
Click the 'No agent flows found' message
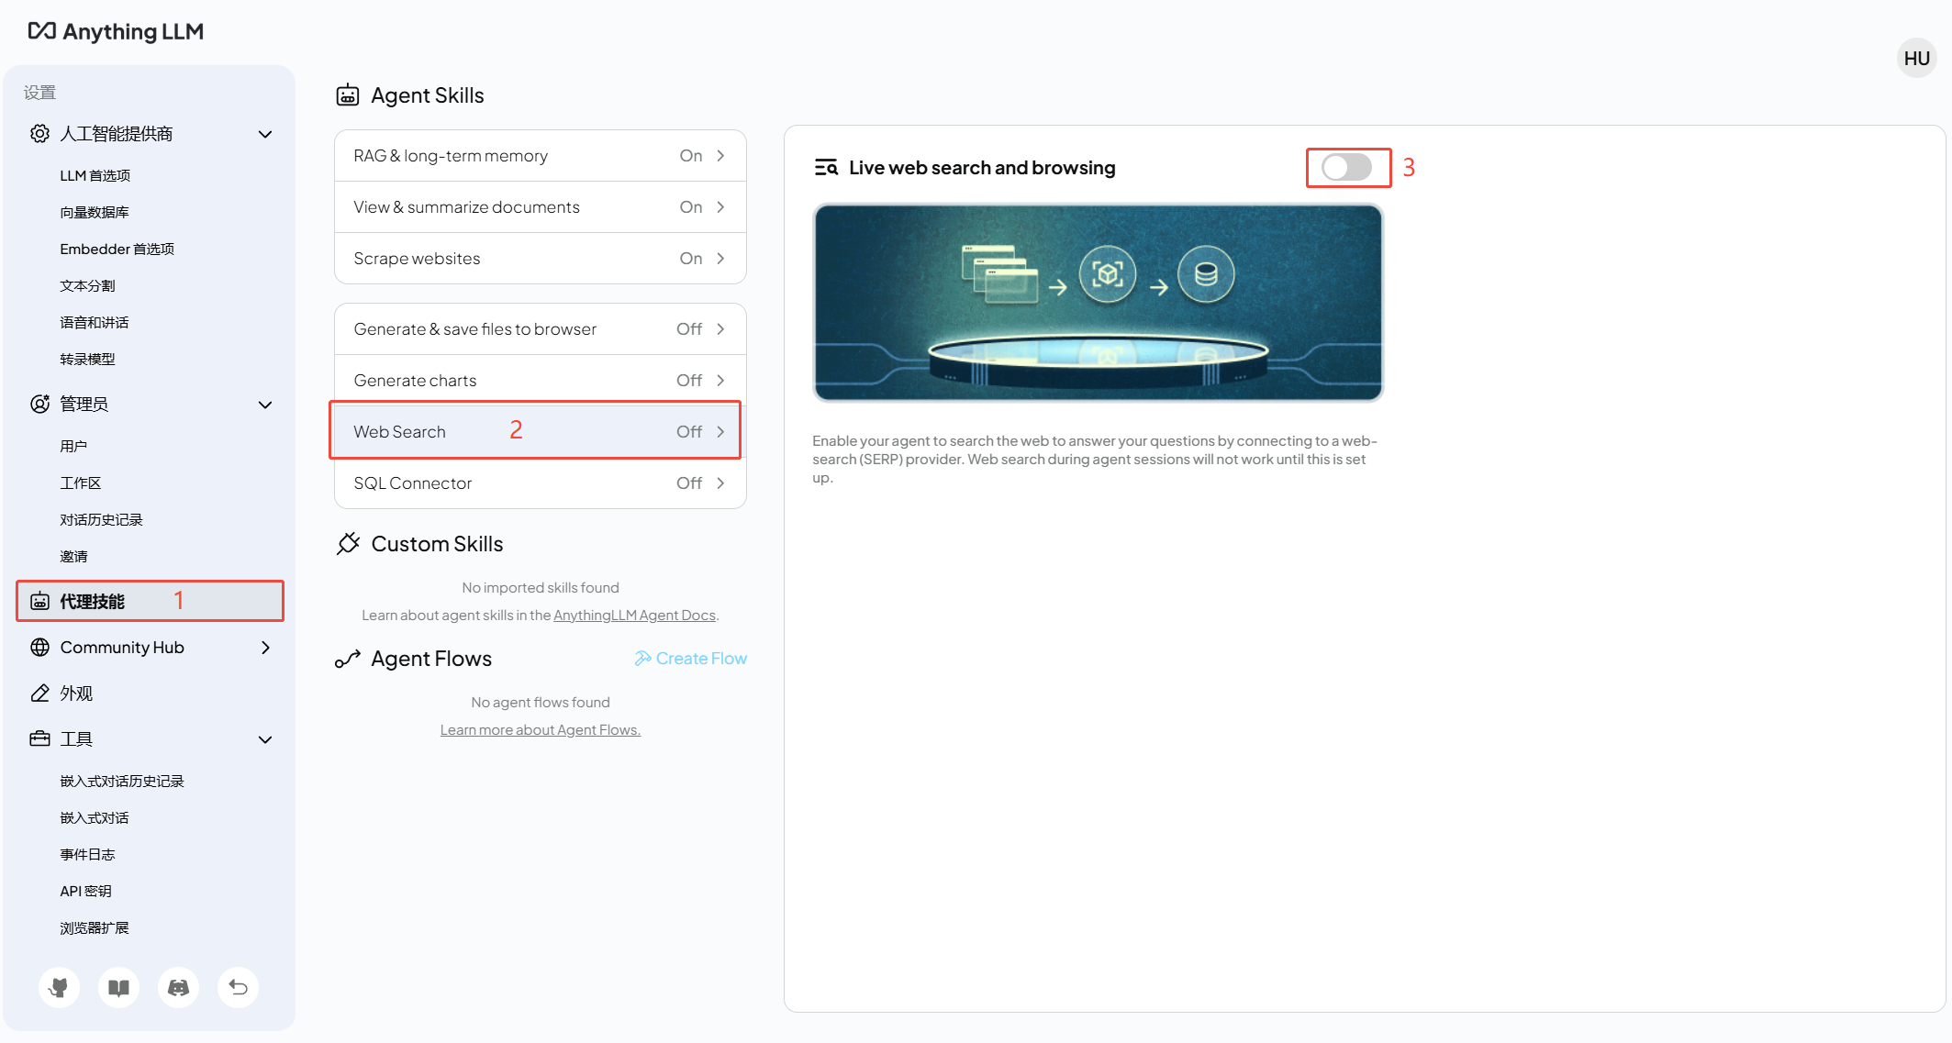[540, 702]
